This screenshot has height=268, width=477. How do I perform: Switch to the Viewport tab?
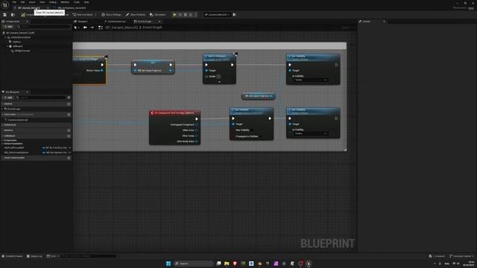81,22
